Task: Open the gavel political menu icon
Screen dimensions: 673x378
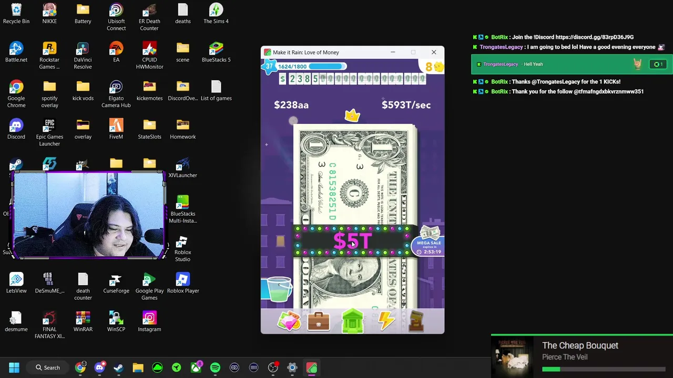Action: pos(416,321)
